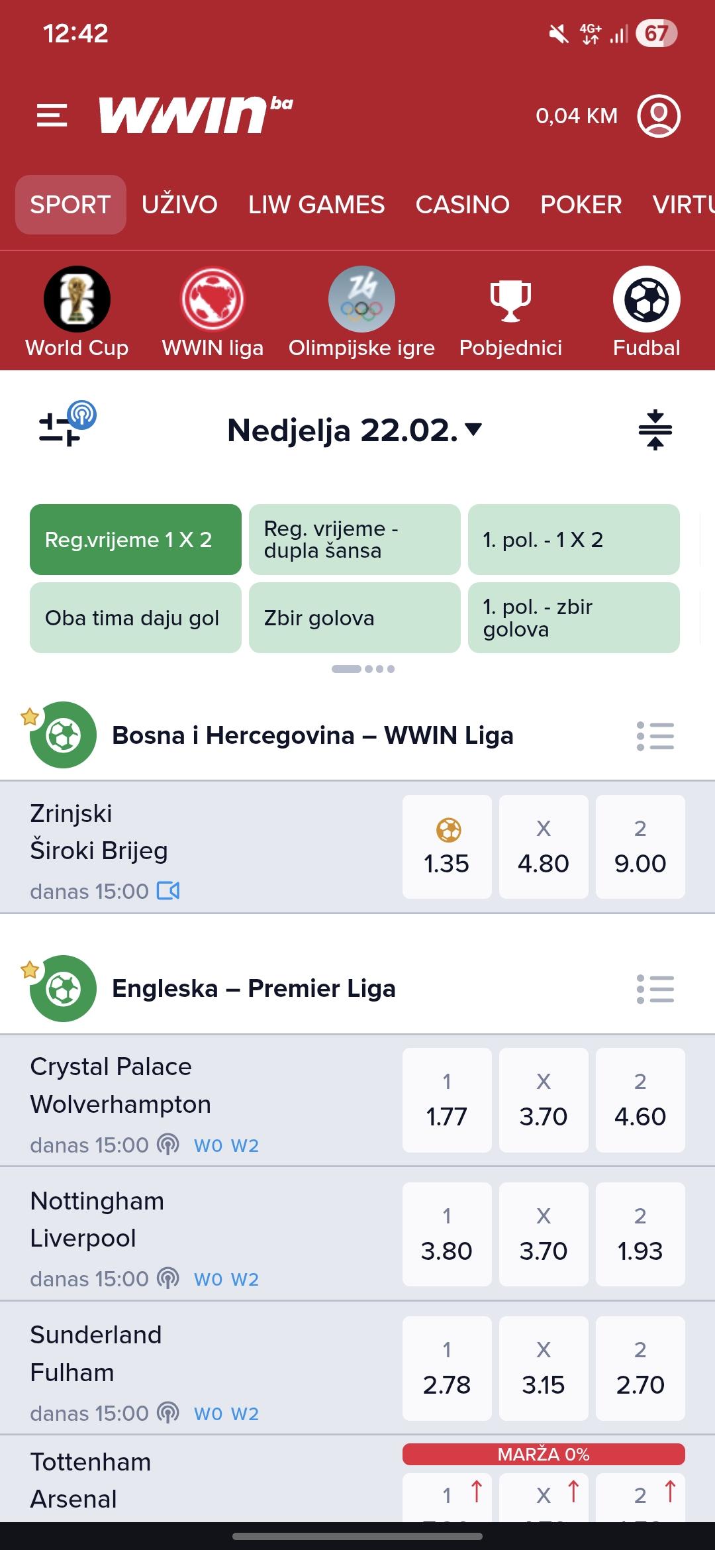Open the hamburger menu
This screenshot has width=715, height=1550.
52,115
